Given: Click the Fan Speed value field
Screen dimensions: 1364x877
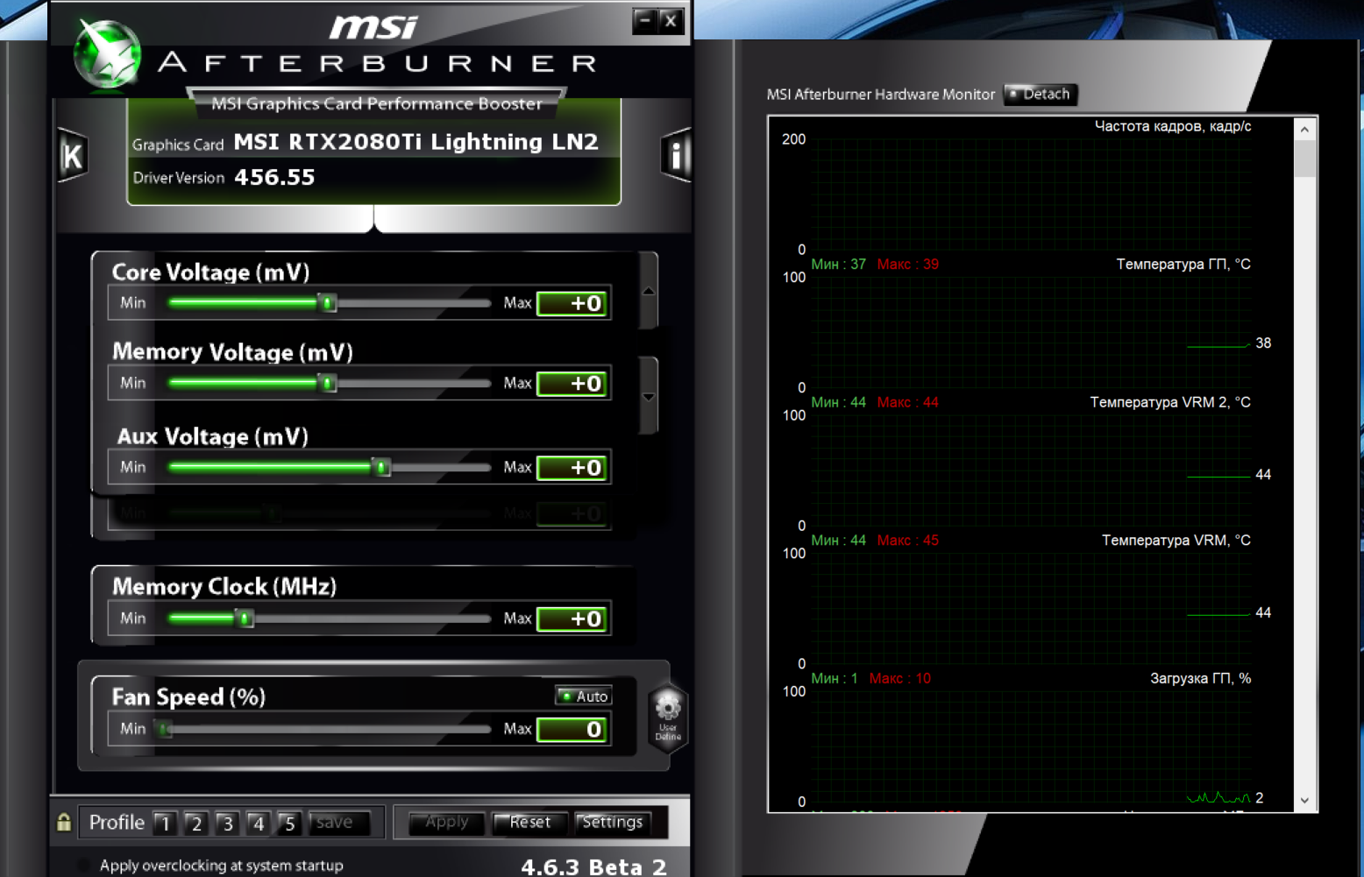Looking at the screenshot, I should tap(573, 729).
